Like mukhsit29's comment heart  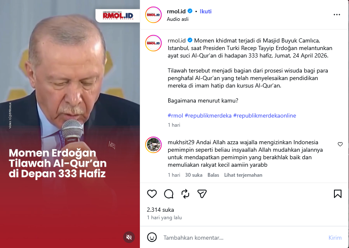(x=340, y=144)
